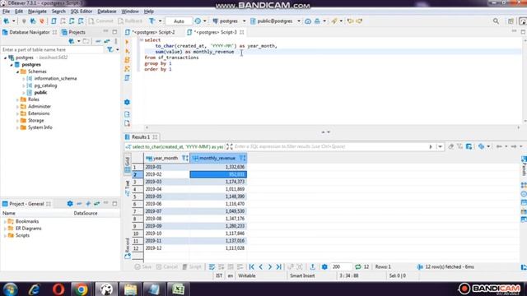Open the Auto commit mode dropdown
Image resolution: width=527 pixels, height=296 pixels.
tap(179, 21)
